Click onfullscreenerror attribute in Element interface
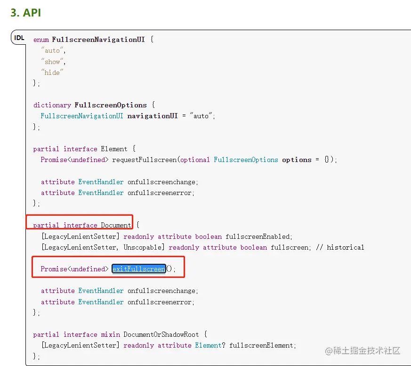 160,193
